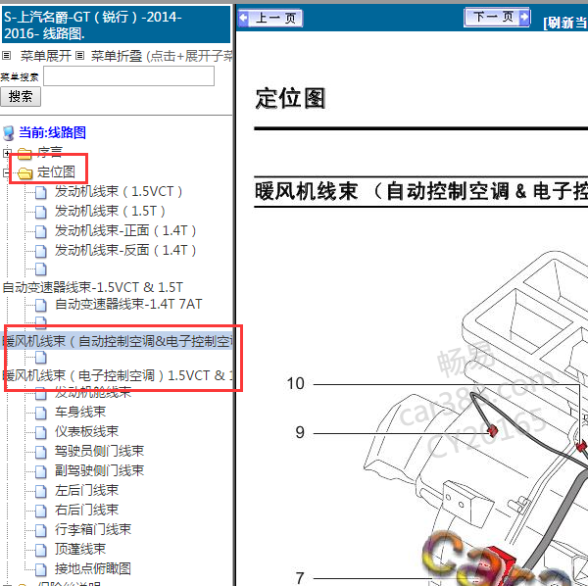The width and height of the screenshot is (588, 586).
Task: Open 右后门线束 page
Action: pyautogui.click(x=86, y=510)
